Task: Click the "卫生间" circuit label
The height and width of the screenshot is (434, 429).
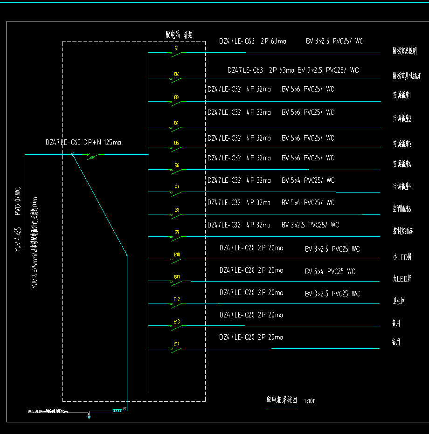Action: 399,301
